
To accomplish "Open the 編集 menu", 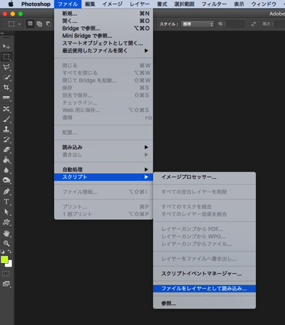I will coord(90,4).
